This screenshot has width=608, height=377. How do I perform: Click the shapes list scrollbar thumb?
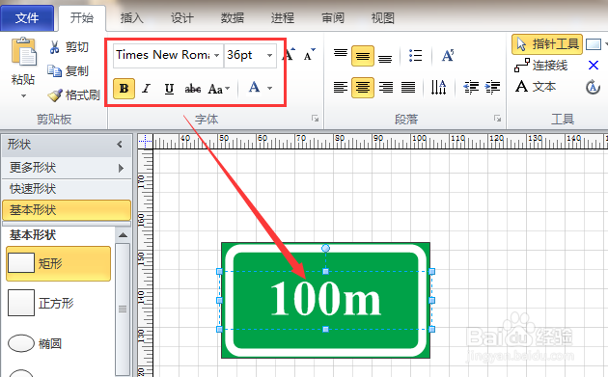123,309
